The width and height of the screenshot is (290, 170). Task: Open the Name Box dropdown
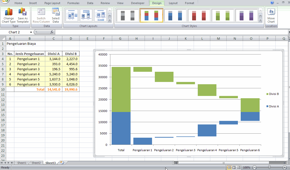[x=31, y=32]
